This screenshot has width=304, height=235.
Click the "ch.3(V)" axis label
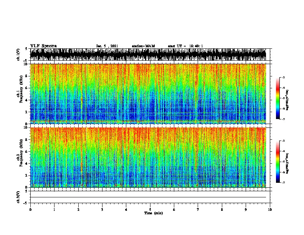[x=18, y=197]
